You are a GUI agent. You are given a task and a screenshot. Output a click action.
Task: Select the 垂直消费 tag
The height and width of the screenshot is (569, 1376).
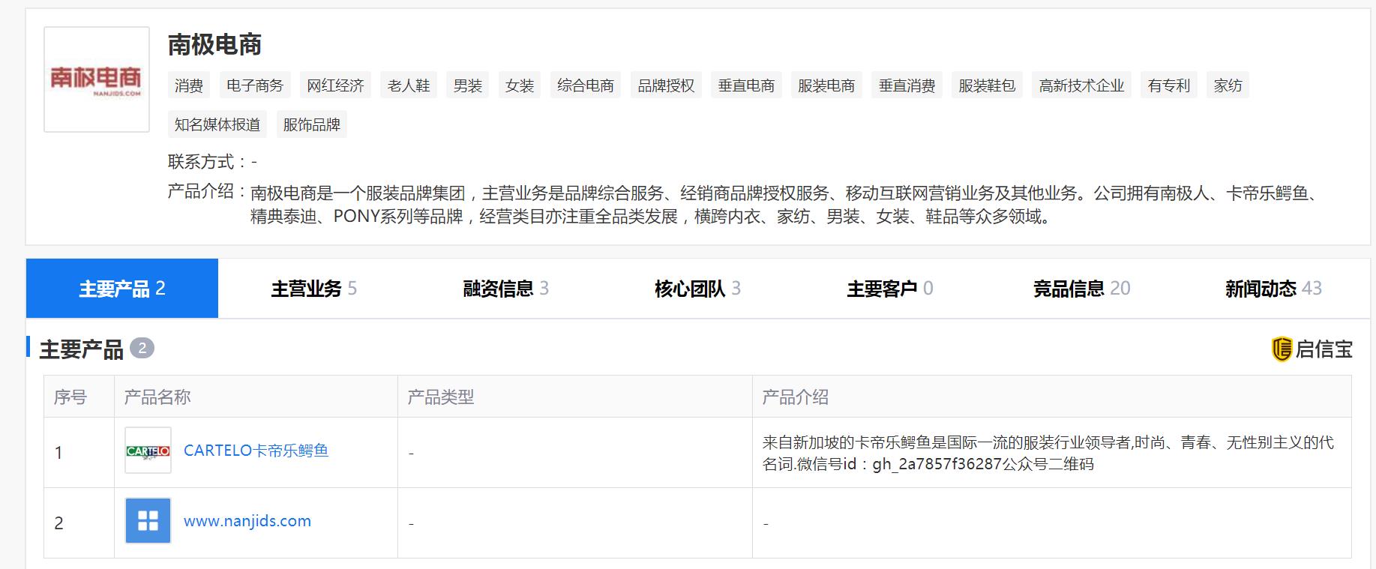[x=907, y=85]
